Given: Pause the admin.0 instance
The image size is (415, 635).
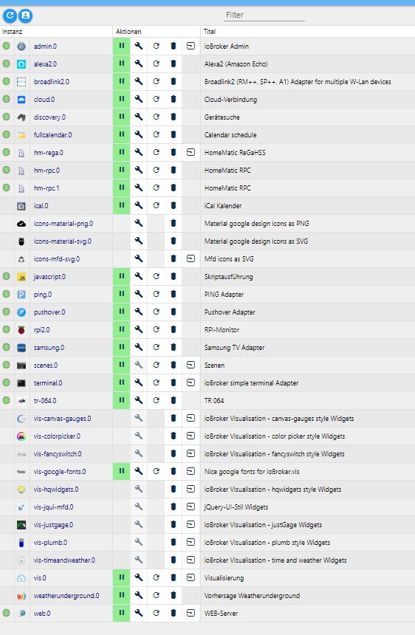Looking at the screenshot, I should tap(121, 47).
